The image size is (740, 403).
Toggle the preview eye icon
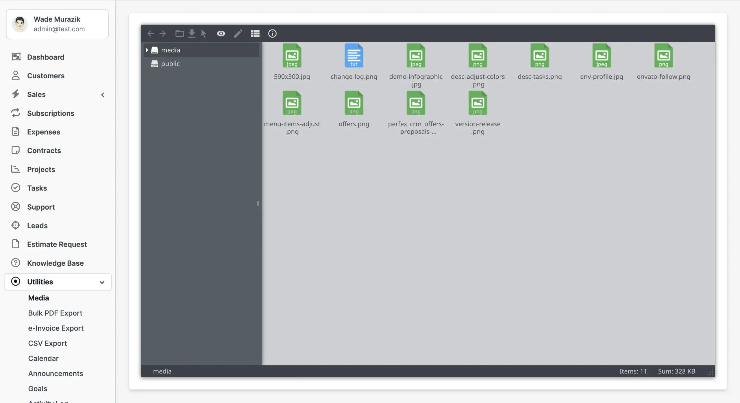point(221,34)
